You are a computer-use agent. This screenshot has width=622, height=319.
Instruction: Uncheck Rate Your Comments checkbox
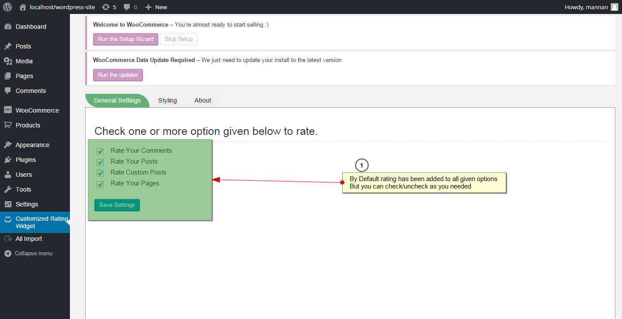[100, 151]
